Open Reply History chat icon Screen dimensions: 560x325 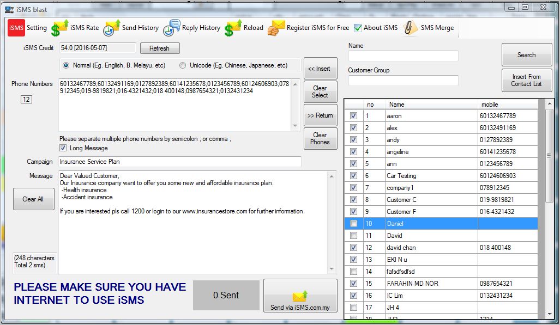point(172,28)
